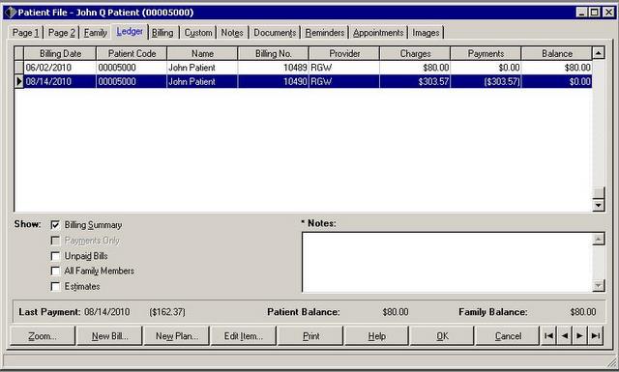Click the Edit Item... button
Viewport: 619px width, 372px height.
[x=243, y=336]
